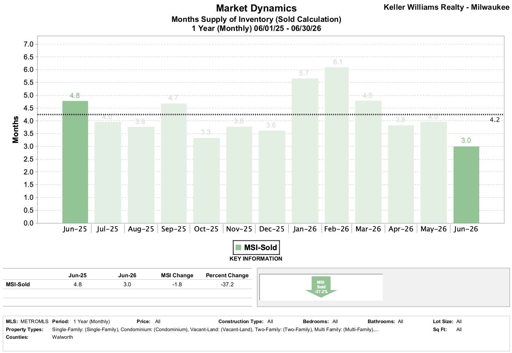Click the Walworth county value
Viewport: 512px width, 353px height.
(63, 337)
